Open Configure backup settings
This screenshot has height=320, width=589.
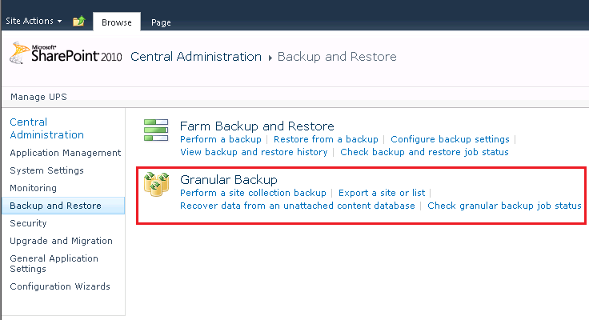[450, 139]
